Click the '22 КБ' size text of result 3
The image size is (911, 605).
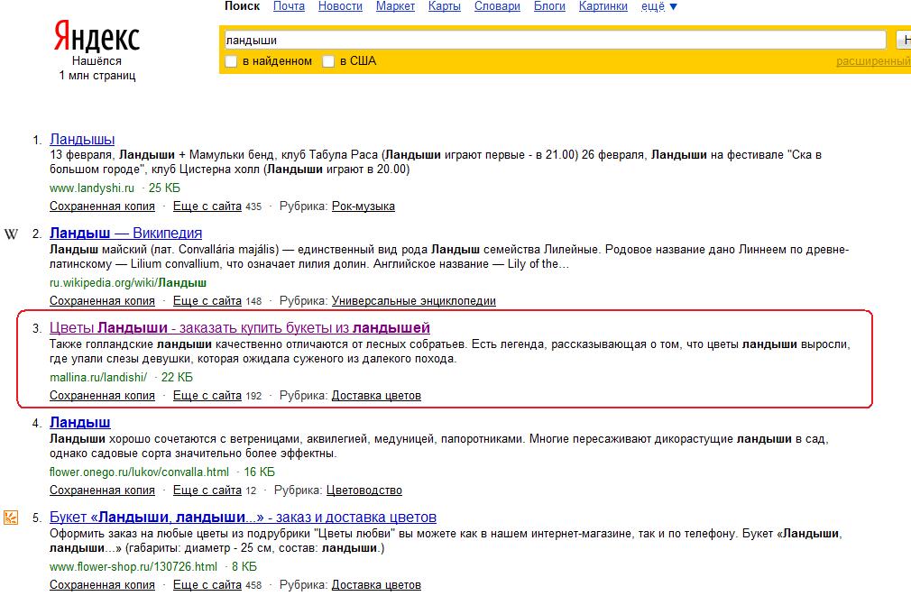177,378
